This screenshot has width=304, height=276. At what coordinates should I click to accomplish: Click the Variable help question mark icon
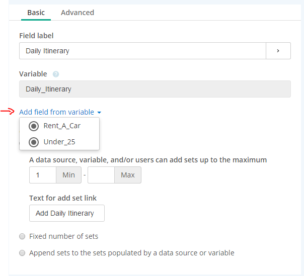point(56,74)
